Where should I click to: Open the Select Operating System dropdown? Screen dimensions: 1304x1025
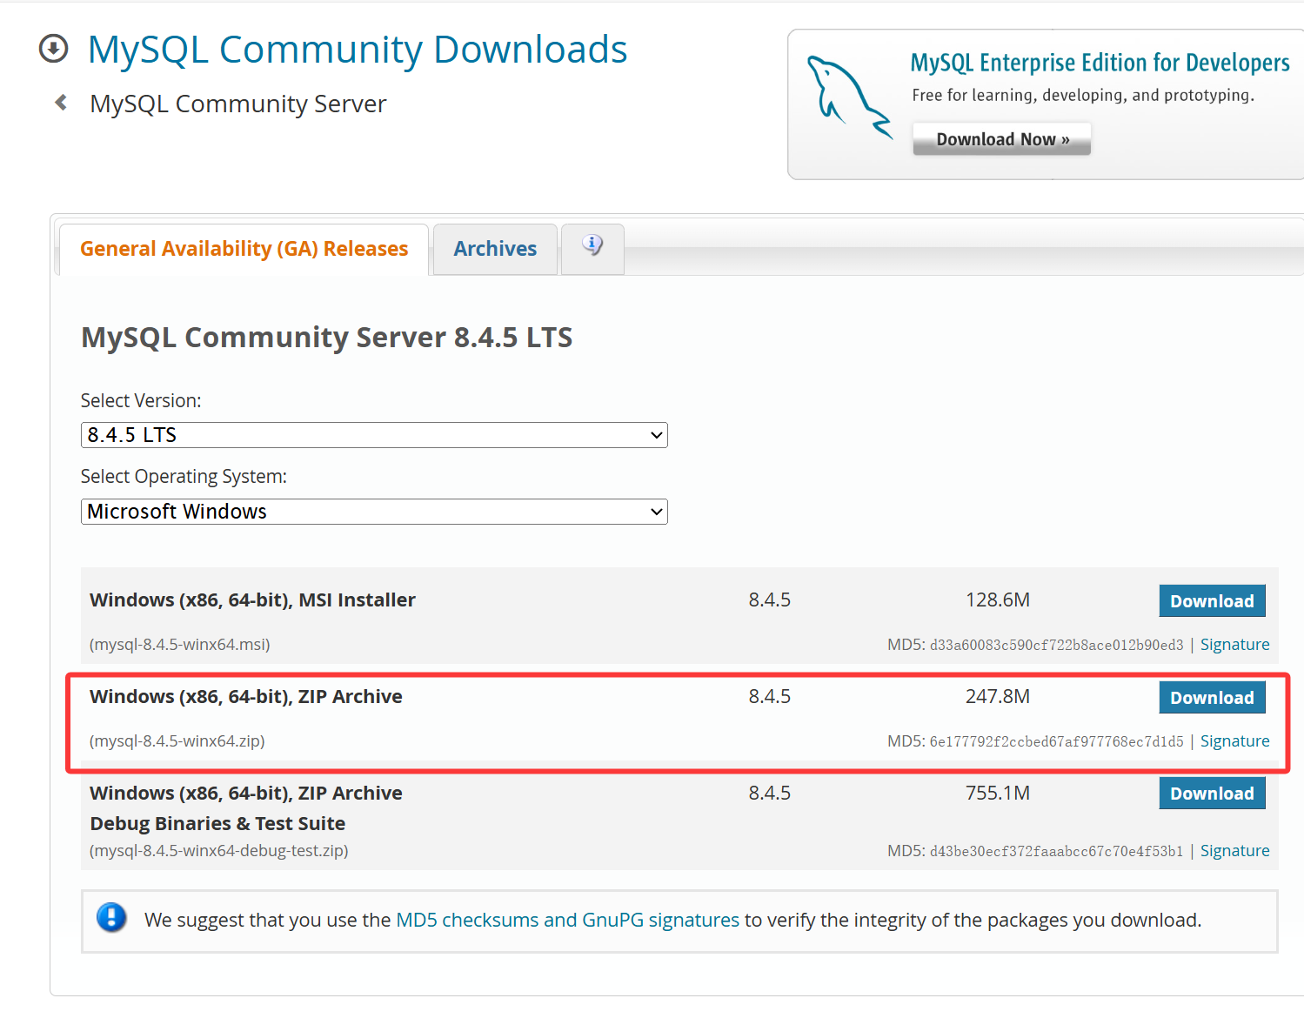click(x=374, y=512)
